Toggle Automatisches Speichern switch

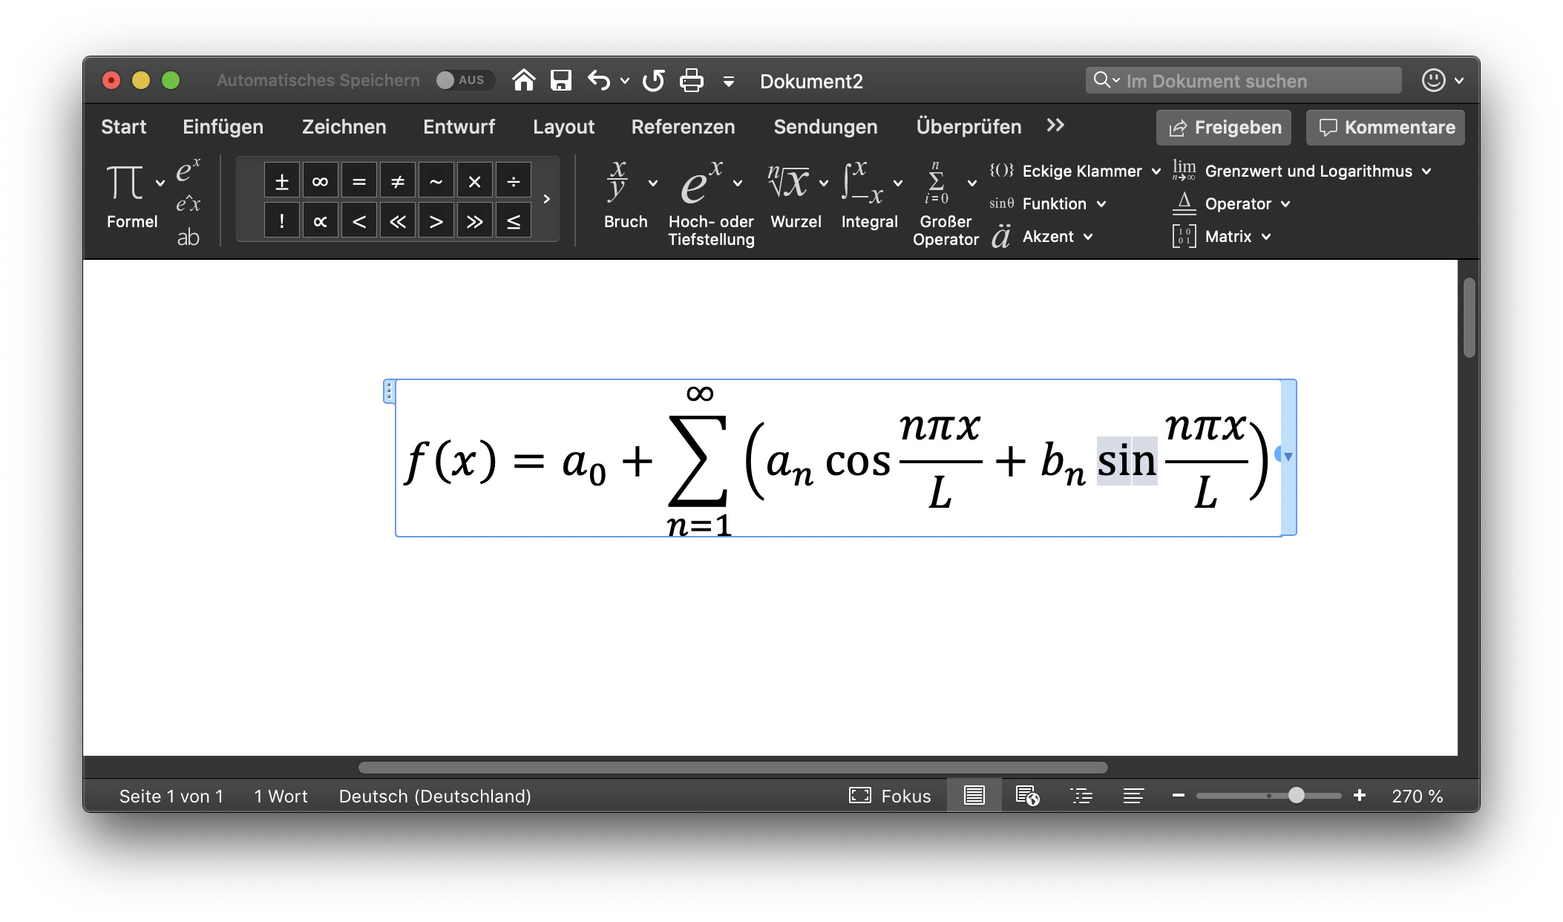pos(463,80)
